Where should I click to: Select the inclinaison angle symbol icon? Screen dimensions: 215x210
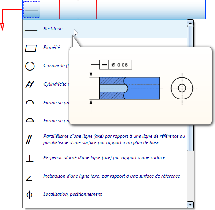pyautogui.click(x=29, y=178)
